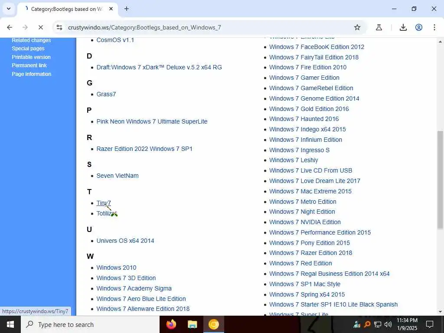Open Windows 7 Haunted 2016 link

(304, 119)
